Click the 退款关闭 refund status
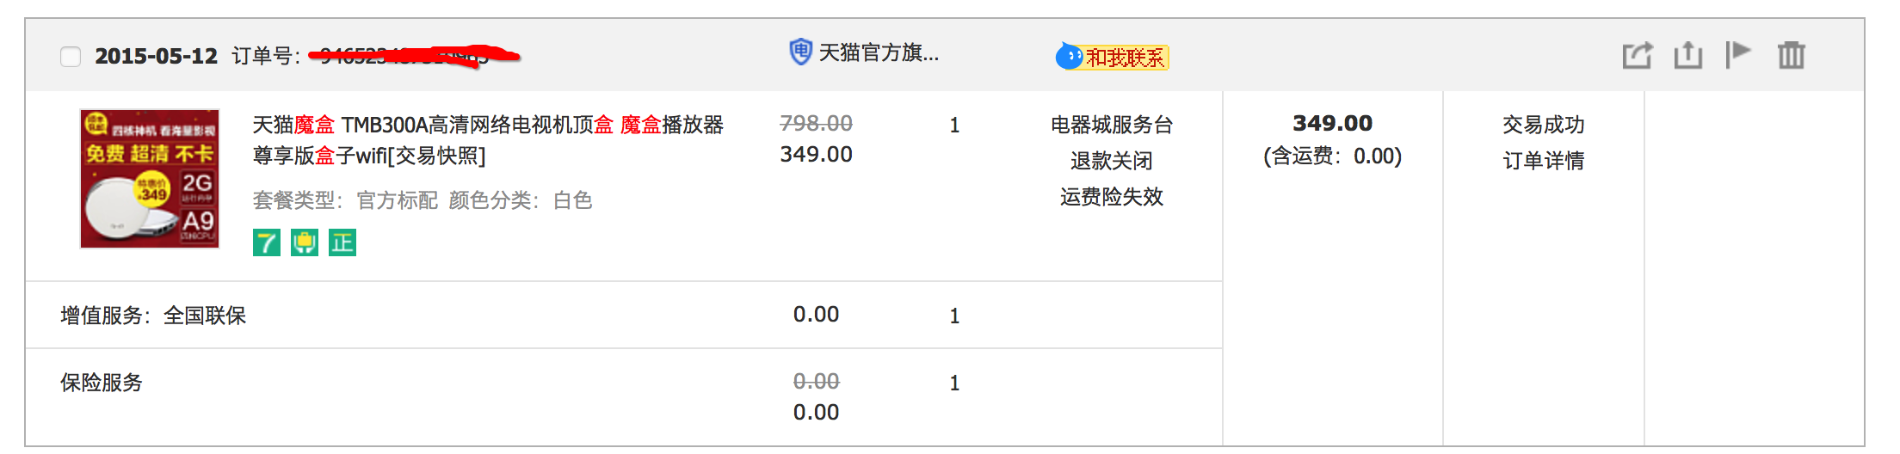 1112,161
